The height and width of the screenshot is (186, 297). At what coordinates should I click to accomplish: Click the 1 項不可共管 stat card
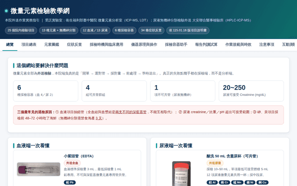point(183,91)
